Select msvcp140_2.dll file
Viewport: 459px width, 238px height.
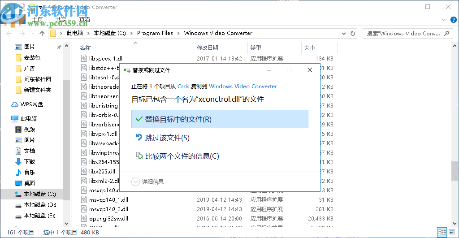coord(108,209)
